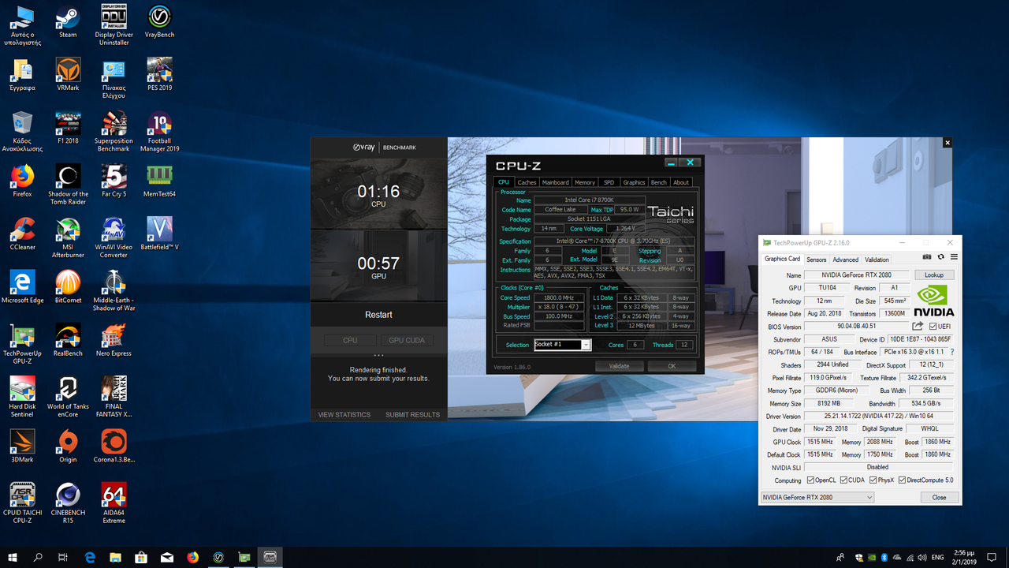The image size is (1009, 568).
Task: Open Steam desktop shortcut
Action: click(x=68, y=21)
